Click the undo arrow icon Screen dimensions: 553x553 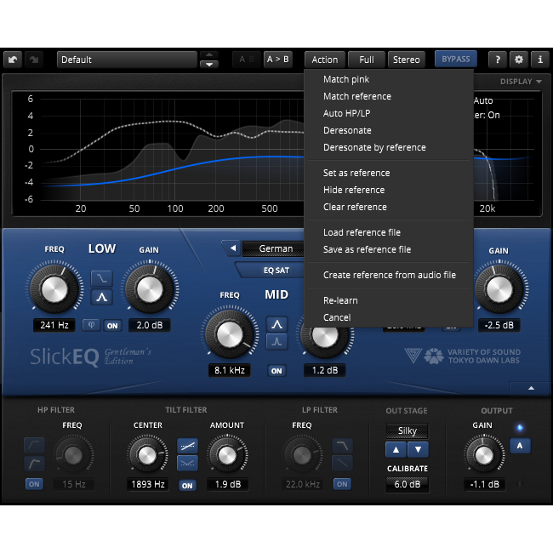pyautogui.click(x=13, y=60)
